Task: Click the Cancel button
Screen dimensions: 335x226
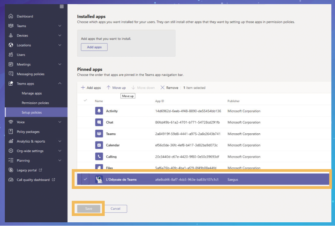Action: pos(116,209)
